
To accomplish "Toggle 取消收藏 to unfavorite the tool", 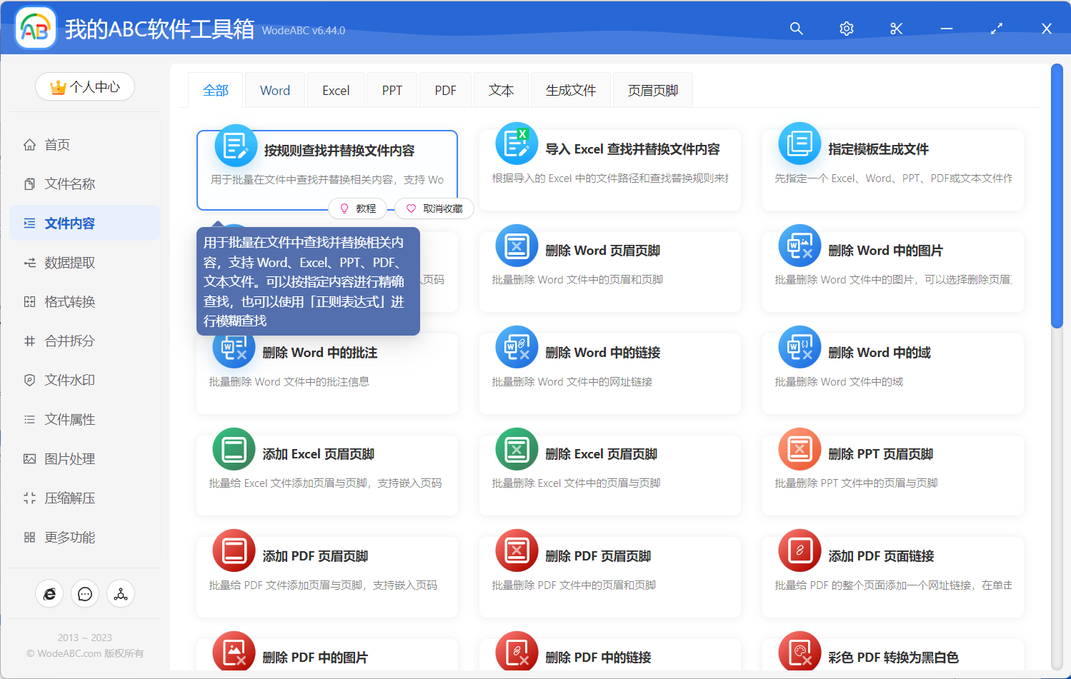I will click(434, 208).
